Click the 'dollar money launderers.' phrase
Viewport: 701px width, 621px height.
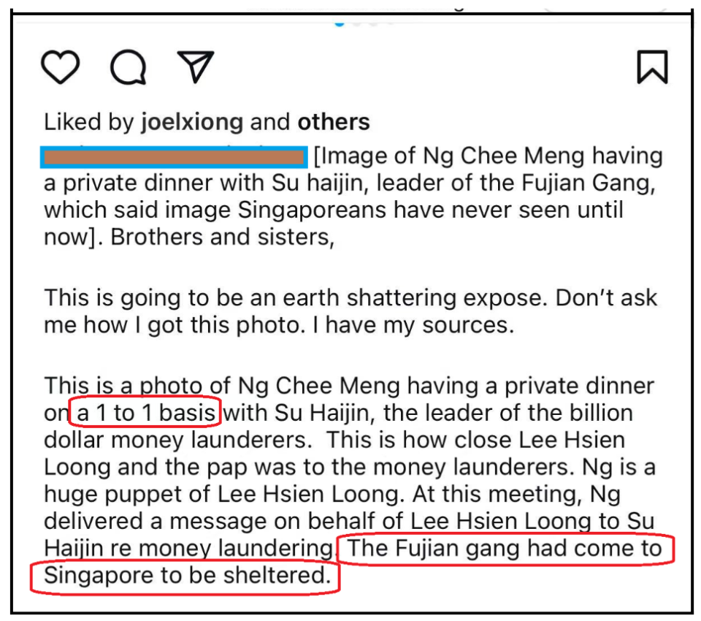(x=178, y=439)
